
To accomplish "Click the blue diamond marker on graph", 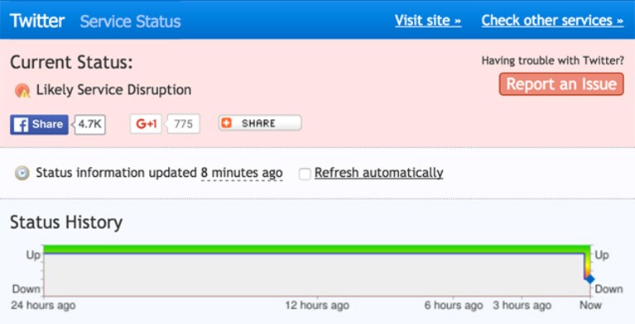I will [589, 279].
